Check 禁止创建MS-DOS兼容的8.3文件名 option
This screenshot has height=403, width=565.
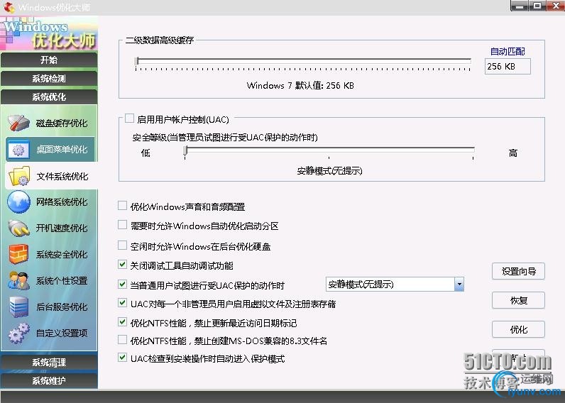[123, 340]
